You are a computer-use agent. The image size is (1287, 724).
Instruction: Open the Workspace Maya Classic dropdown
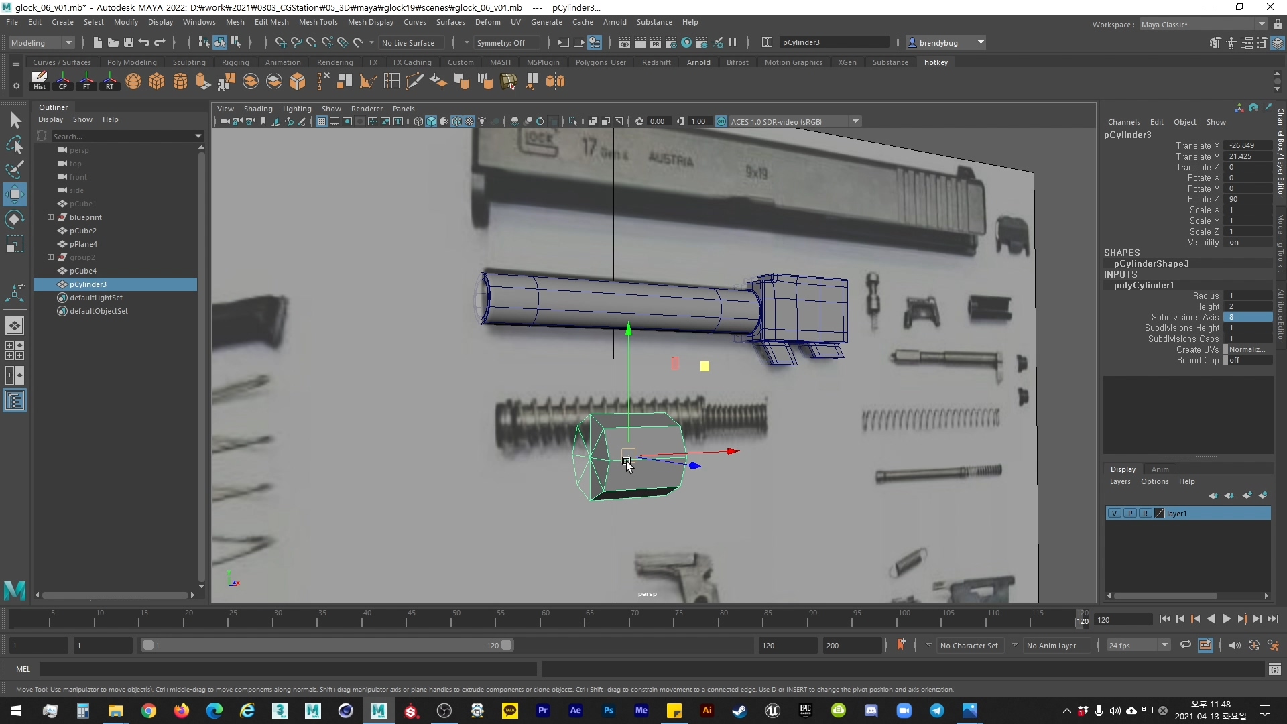pyautogui.click(x=1203, y=24)
